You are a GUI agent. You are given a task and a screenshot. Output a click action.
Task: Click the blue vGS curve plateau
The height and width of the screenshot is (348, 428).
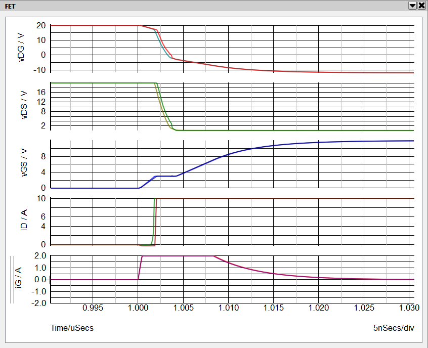tap(164, 176)
